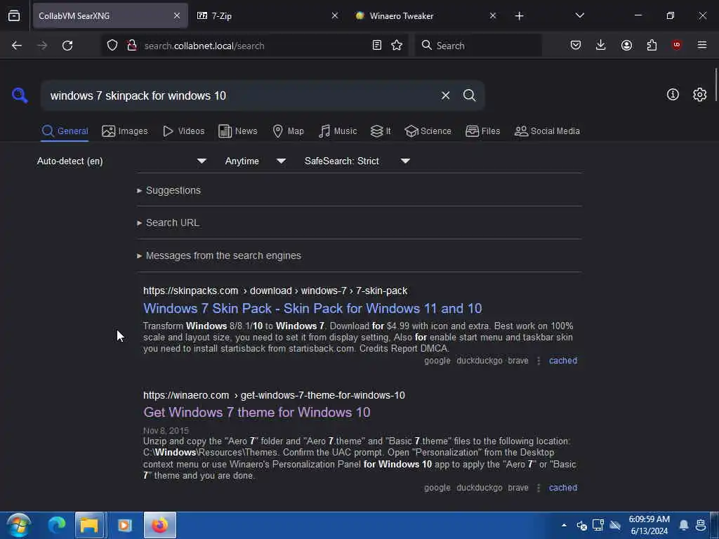
Task: Bookmark this page with star
Action: click(397, 46)
